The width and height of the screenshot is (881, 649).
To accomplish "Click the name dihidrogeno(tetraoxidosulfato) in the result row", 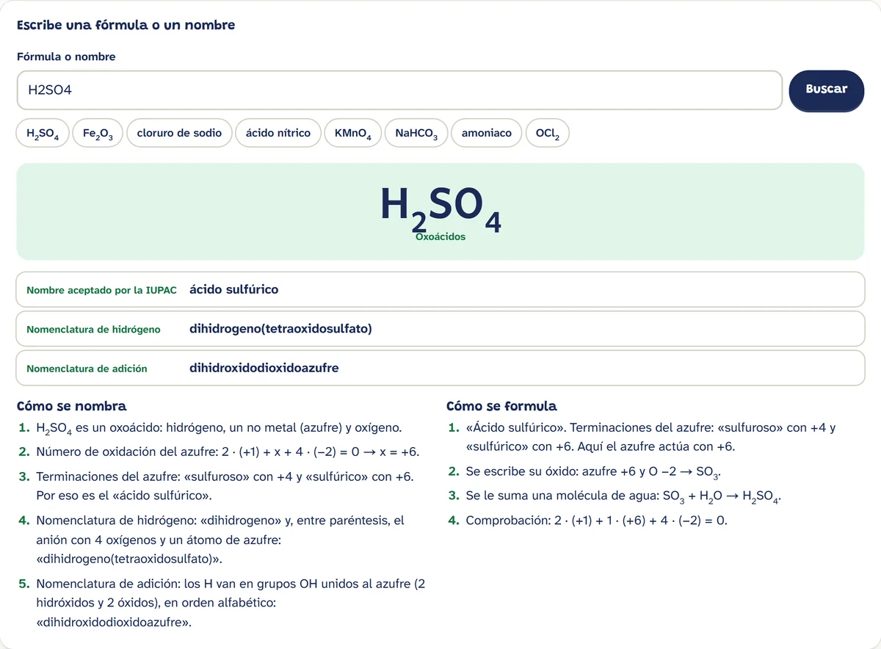I will (280, 329).
